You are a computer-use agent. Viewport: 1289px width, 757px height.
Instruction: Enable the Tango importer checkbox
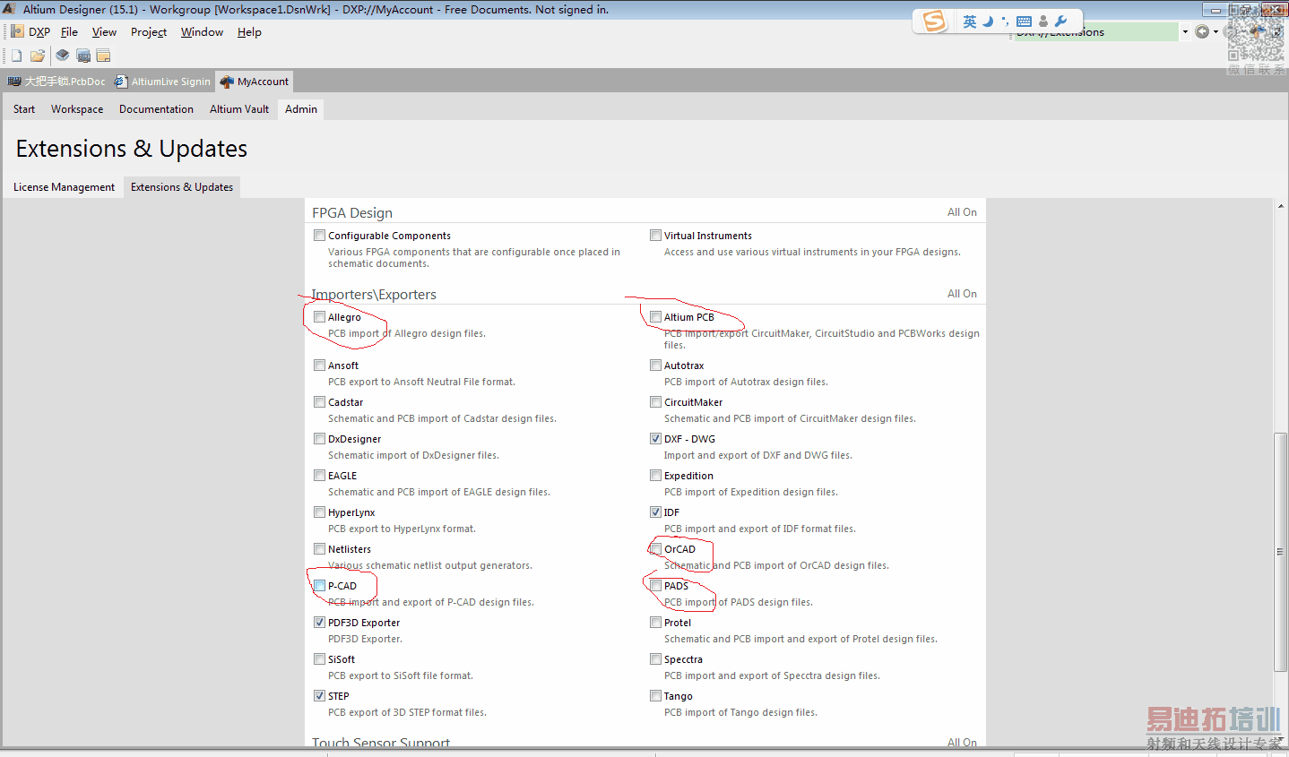[655, 696]
